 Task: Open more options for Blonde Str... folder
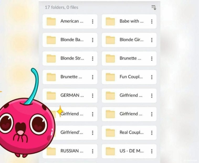click(93, 59)
